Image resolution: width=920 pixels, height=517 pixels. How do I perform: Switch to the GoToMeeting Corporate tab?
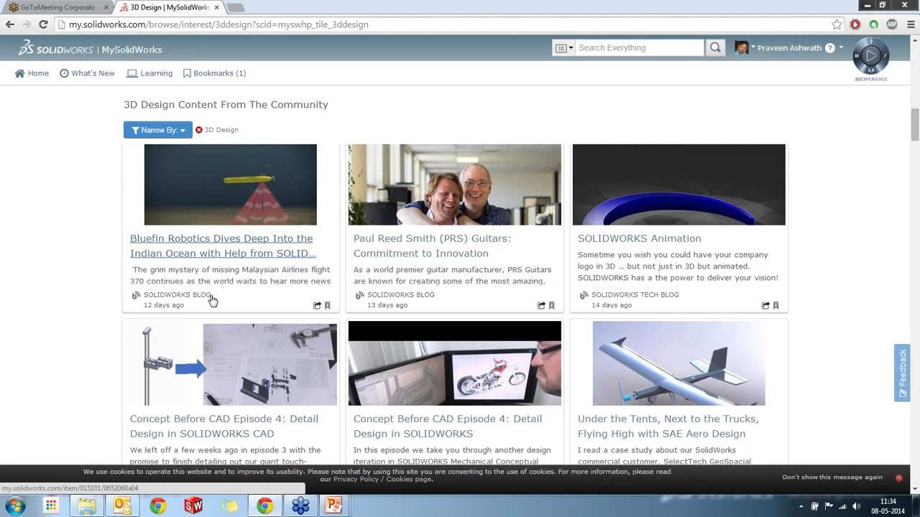click(x=56, y=7)
